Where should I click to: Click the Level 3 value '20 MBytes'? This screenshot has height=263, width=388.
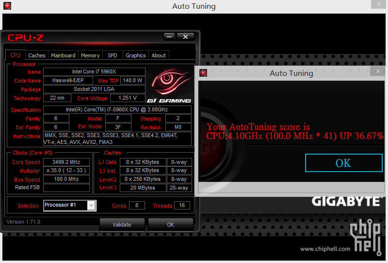click(143, 188)
